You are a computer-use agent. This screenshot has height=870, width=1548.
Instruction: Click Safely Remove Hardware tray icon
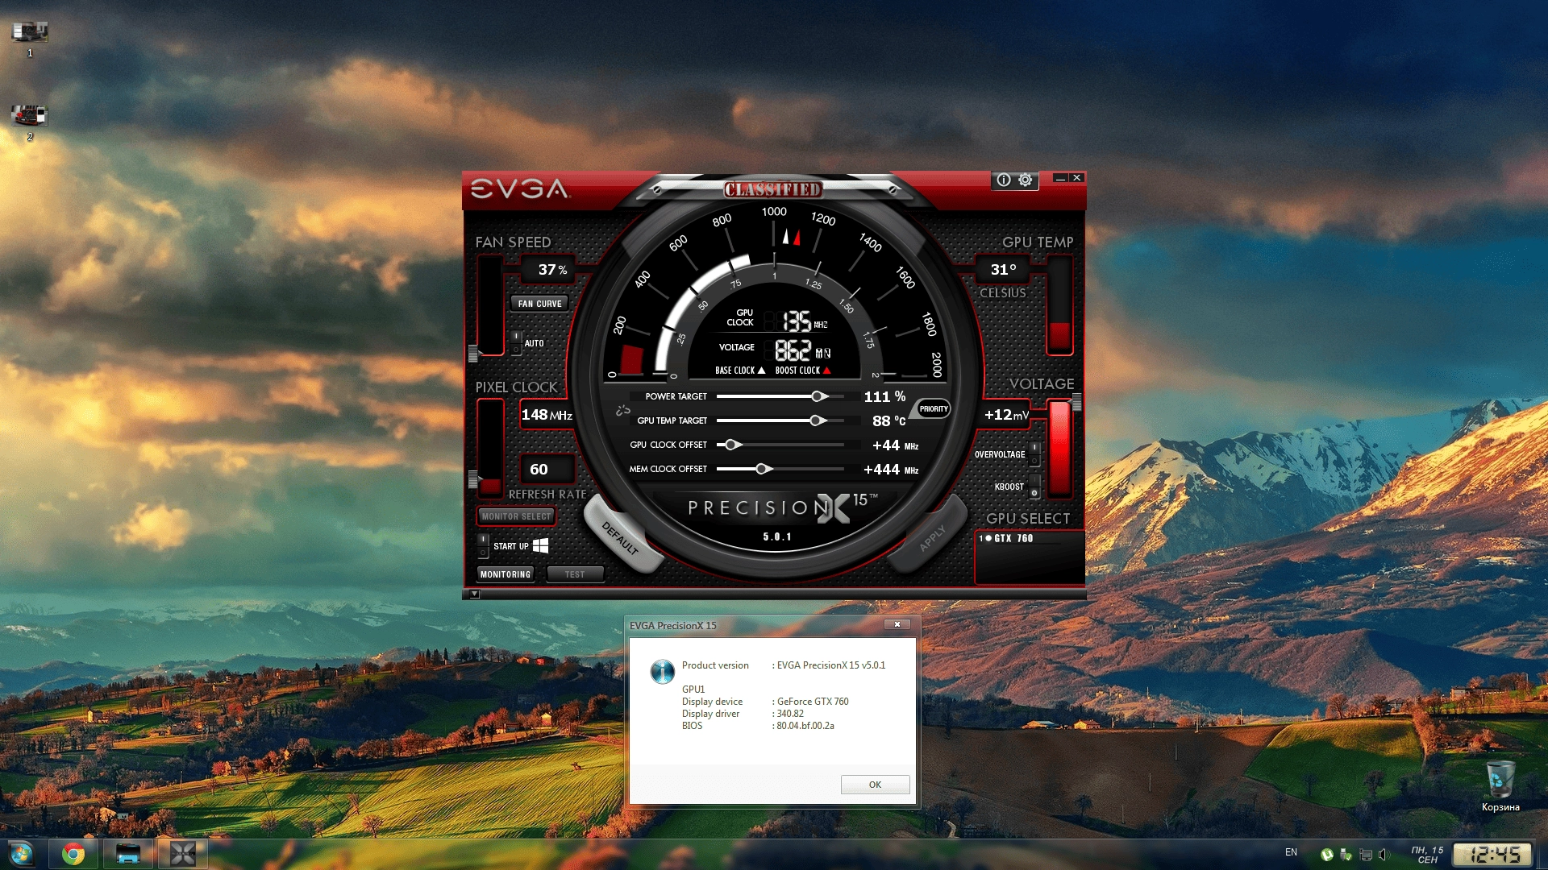[x=1346, y=854]
